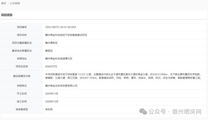
Task: Select the value 审批类
Action: (49, 109)
